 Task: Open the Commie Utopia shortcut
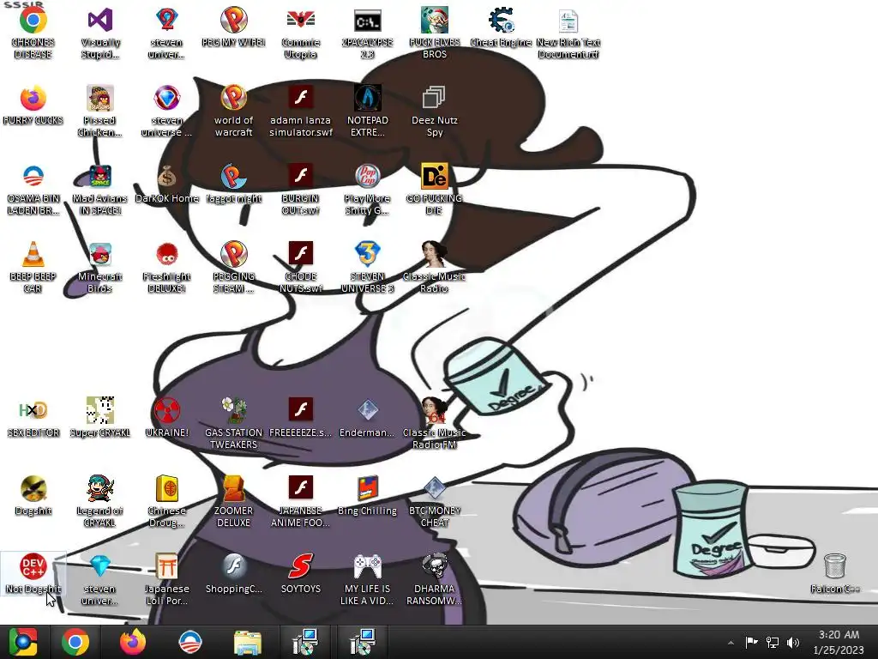click(x=301, y=33)
